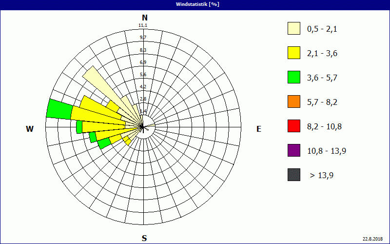Click the pale yellow 0,5 - 2,1 legend swatch
Viewport: 390px width, 244px height.
[293, 29]
